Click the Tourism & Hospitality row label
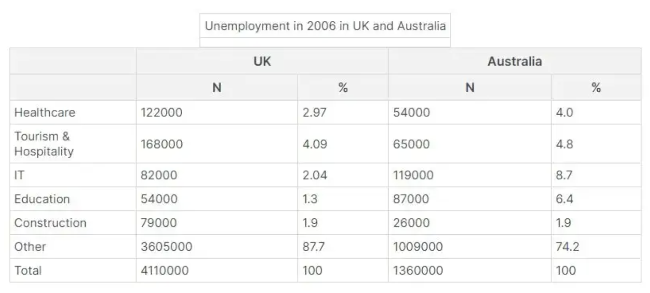Image resolution: width=650 pixels, height=293 pixels. (x=44, y=144)
